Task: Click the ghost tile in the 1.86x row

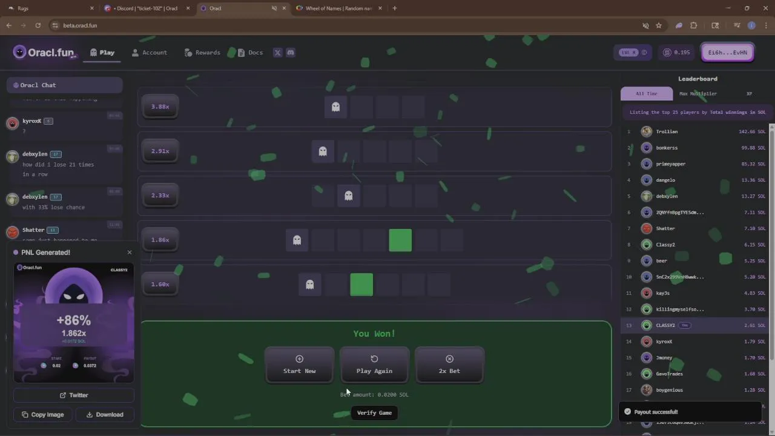Action: tap(297, 240)
